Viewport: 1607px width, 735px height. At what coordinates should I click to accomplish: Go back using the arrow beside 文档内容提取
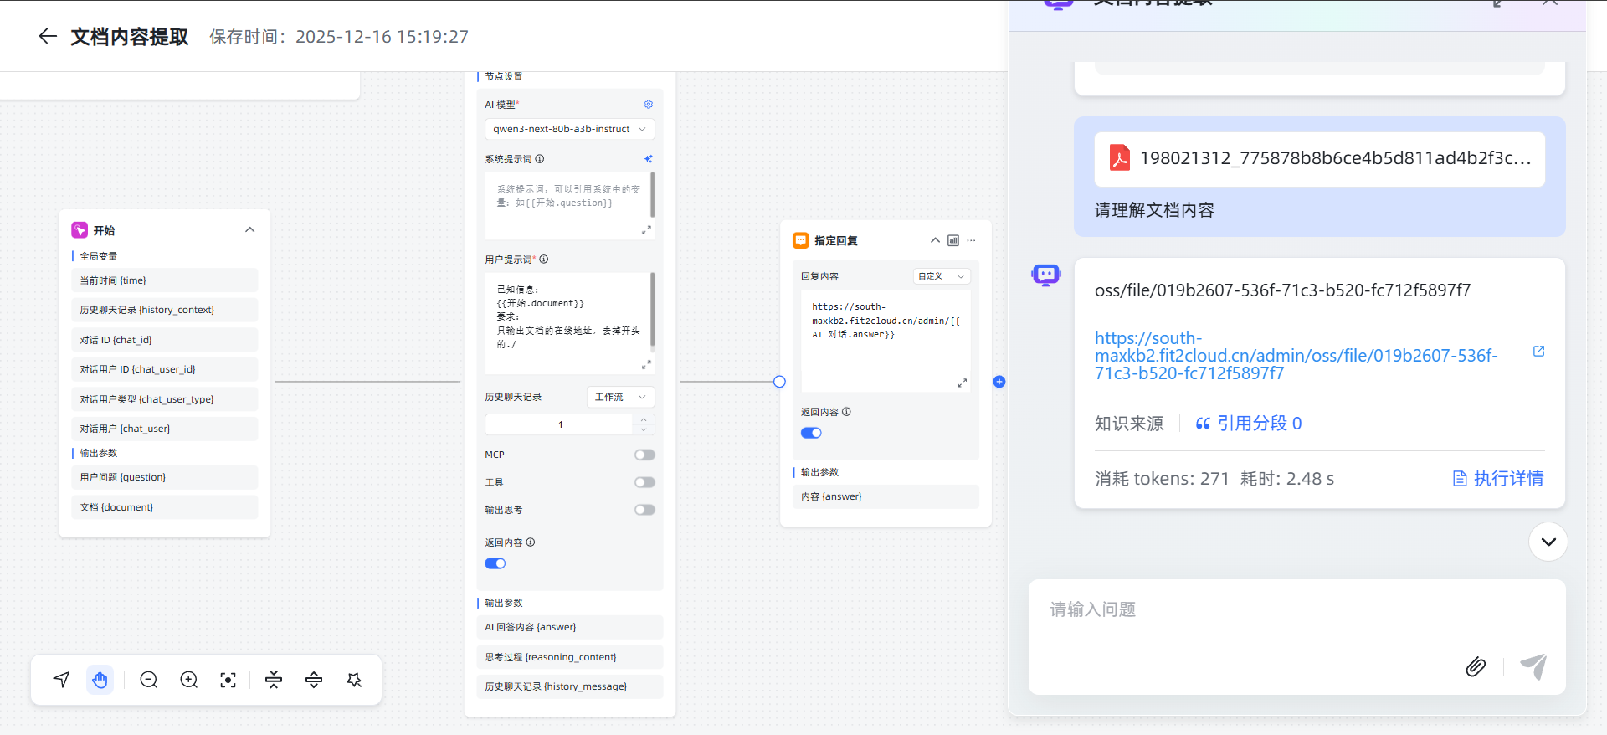pos(48,36)
